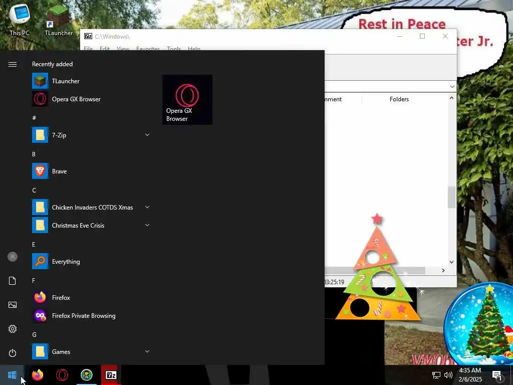Jump to letter # section header
The height and width of the screenshot is (385, 513).
(34, 118)
